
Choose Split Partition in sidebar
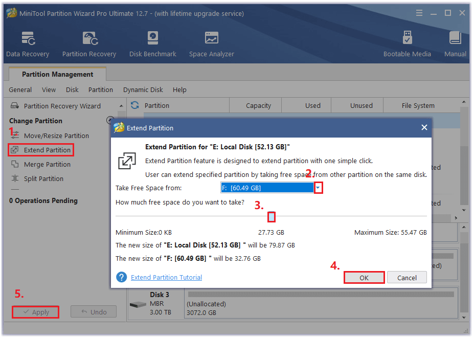(x=43, y=178)
